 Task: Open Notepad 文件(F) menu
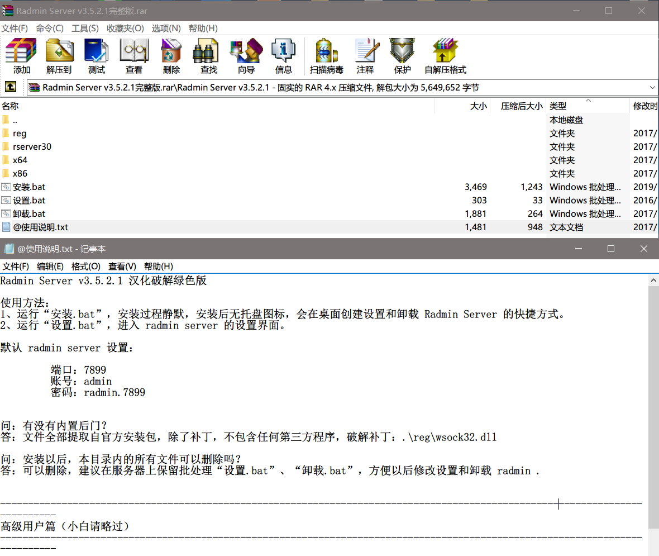coord(16,266)
